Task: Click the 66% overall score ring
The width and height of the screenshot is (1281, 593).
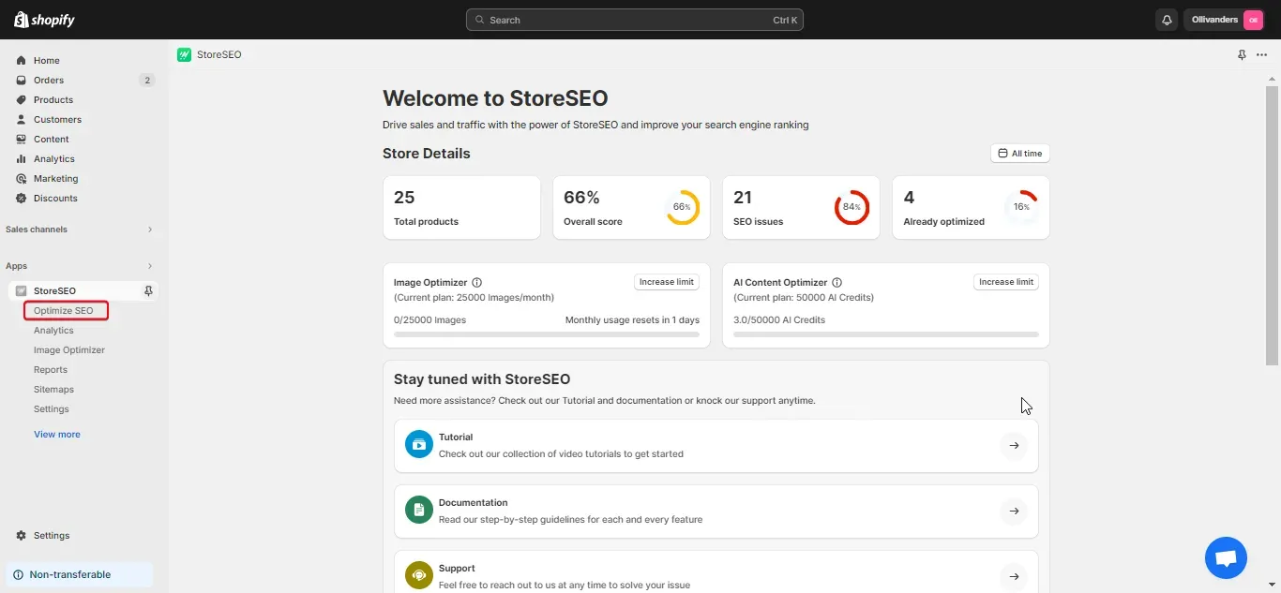Action: click(683, 207)
